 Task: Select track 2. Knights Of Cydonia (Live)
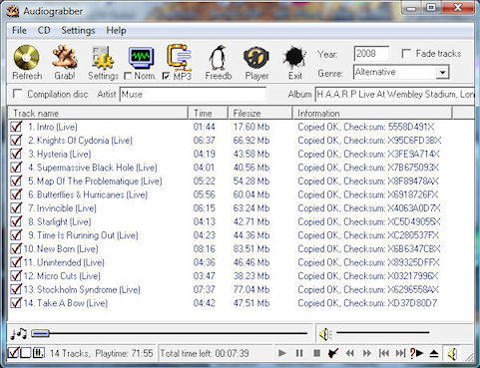coord(80,141)
